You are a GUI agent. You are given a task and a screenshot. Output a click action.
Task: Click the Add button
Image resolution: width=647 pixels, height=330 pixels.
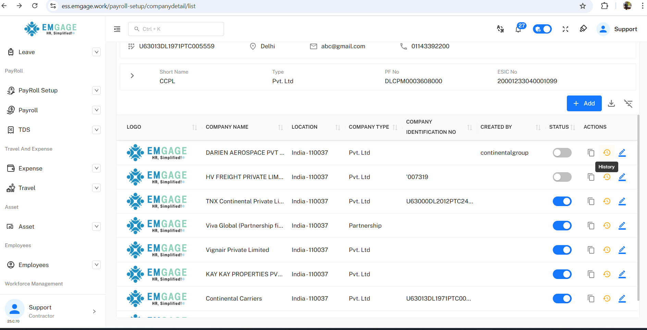(584, 103)
